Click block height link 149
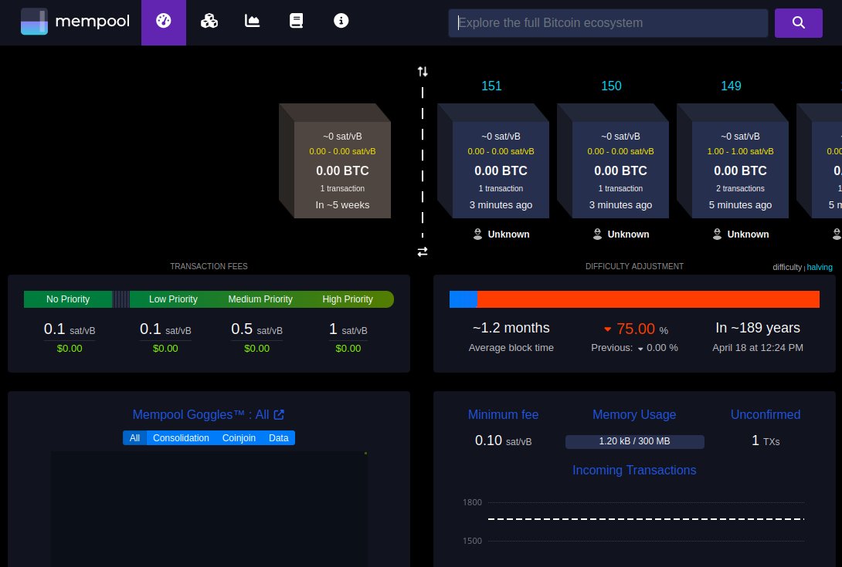The image size is (842, 567). click(731, 86)
